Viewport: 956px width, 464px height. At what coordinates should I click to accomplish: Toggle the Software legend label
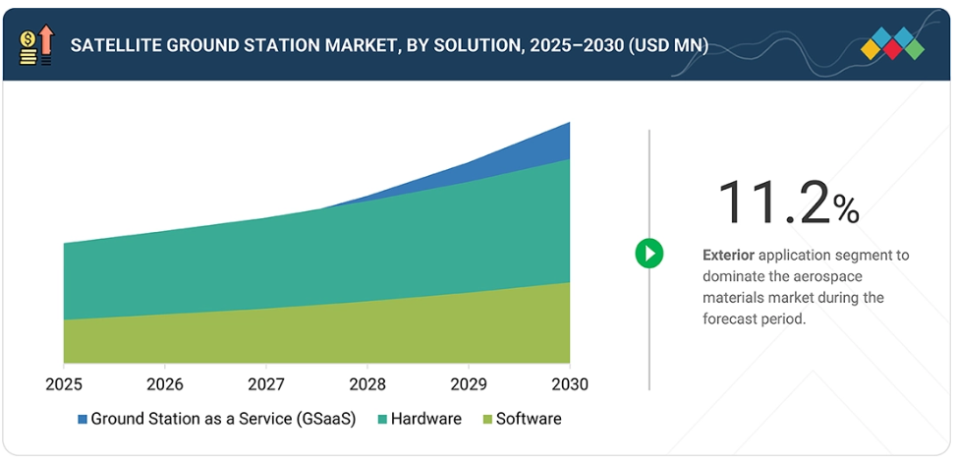(x=529, y=419)
